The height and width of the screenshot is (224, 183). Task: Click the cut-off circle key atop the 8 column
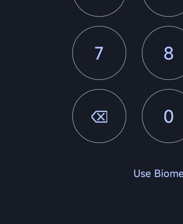[x=163, y=8]
